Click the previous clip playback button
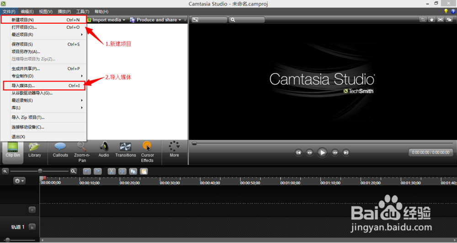The width and height of the screenshot is (457, 243). (x=298, y=153)
